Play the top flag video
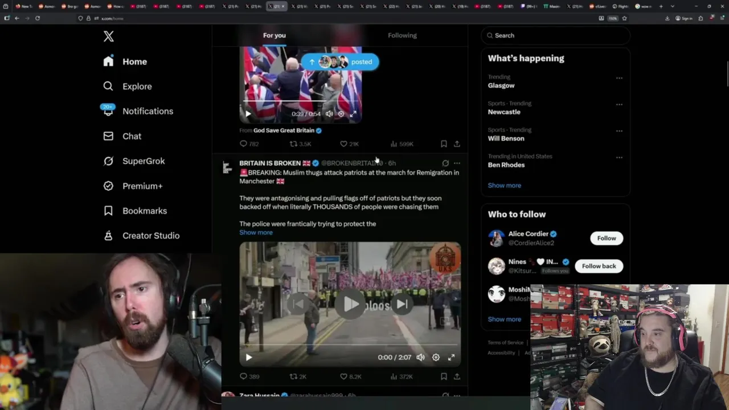Screen dimensions: 729x410 pos(248,114)
